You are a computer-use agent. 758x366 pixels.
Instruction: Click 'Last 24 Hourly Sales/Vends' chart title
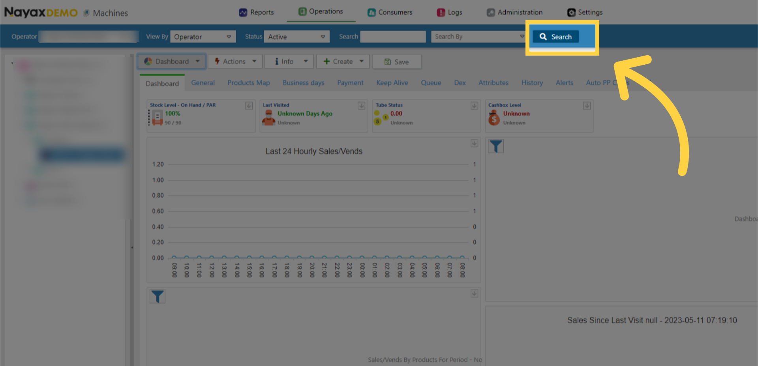click(314, 151)
